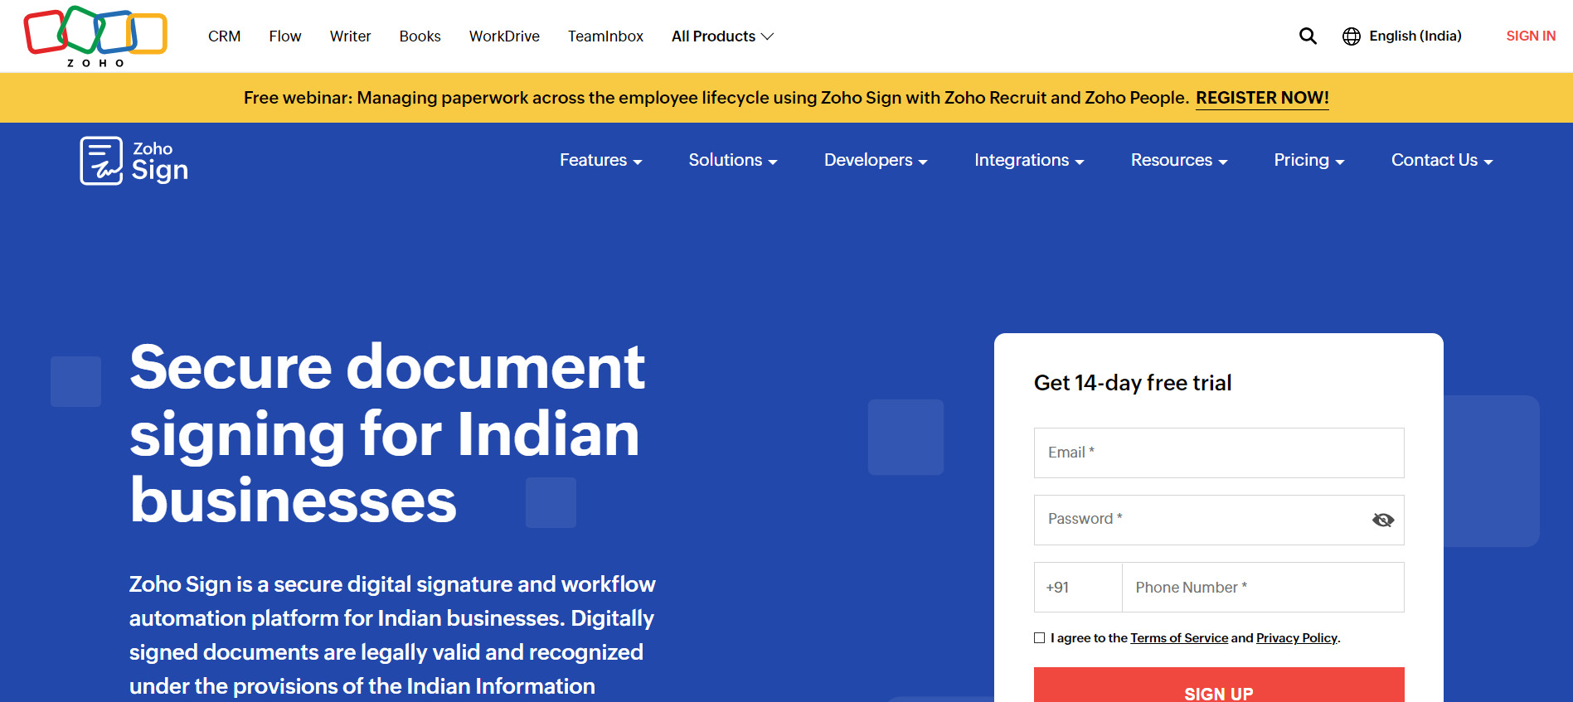This screenshot has width=1573, height=702.
Task: Open the search magnifier icon
Action: (1308, 36)
